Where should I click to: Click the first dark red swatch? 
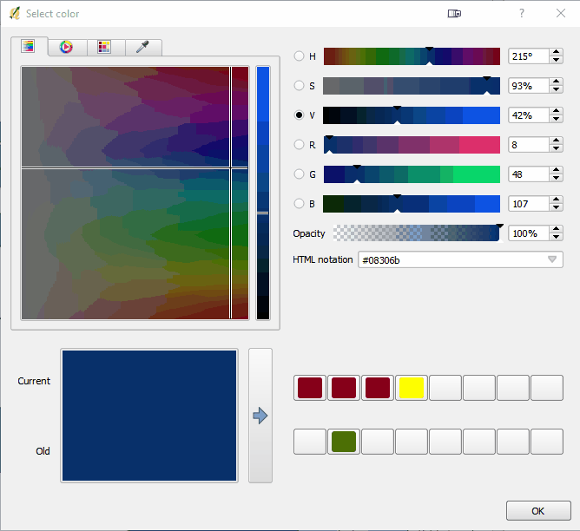tap(310, 388)
